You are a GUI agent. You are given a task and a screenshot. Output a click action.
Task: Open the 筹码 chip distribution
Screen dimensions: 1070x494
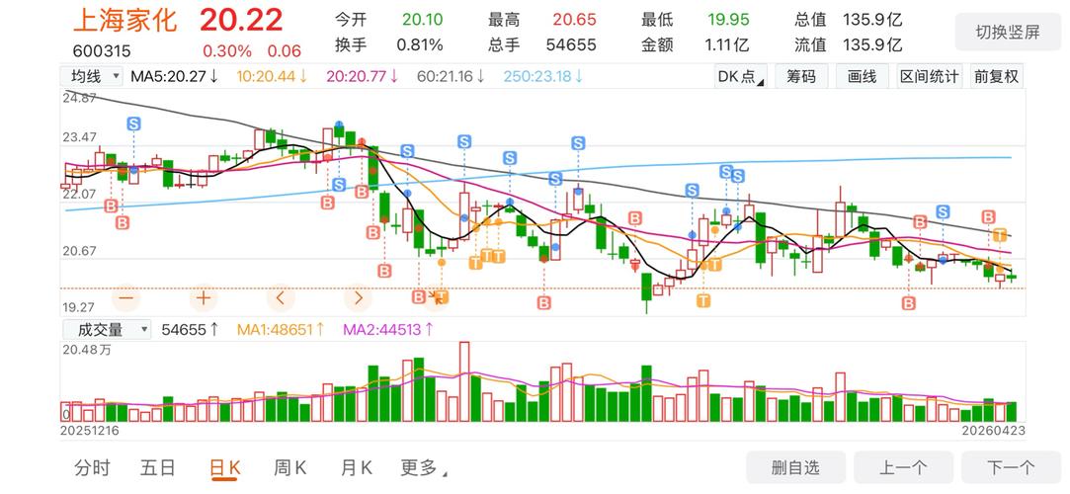click(x=800, y=76)
